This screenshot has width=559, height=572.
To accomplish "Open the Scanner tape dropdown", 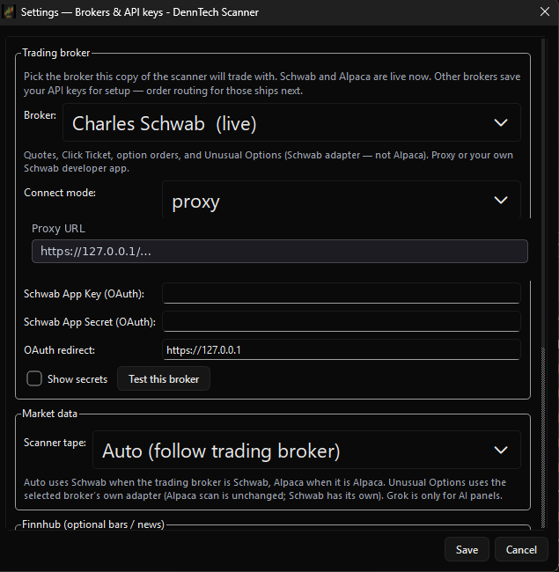I will coord(306,450).
